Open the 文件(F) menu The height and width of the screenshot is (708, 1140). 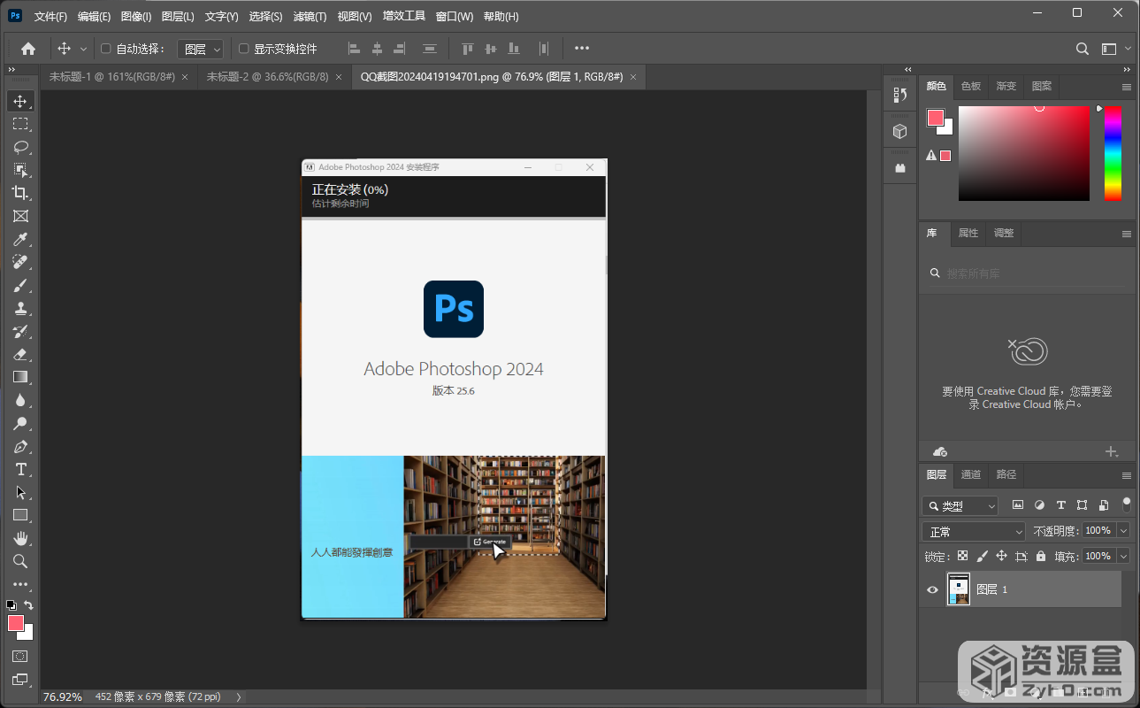50,17
